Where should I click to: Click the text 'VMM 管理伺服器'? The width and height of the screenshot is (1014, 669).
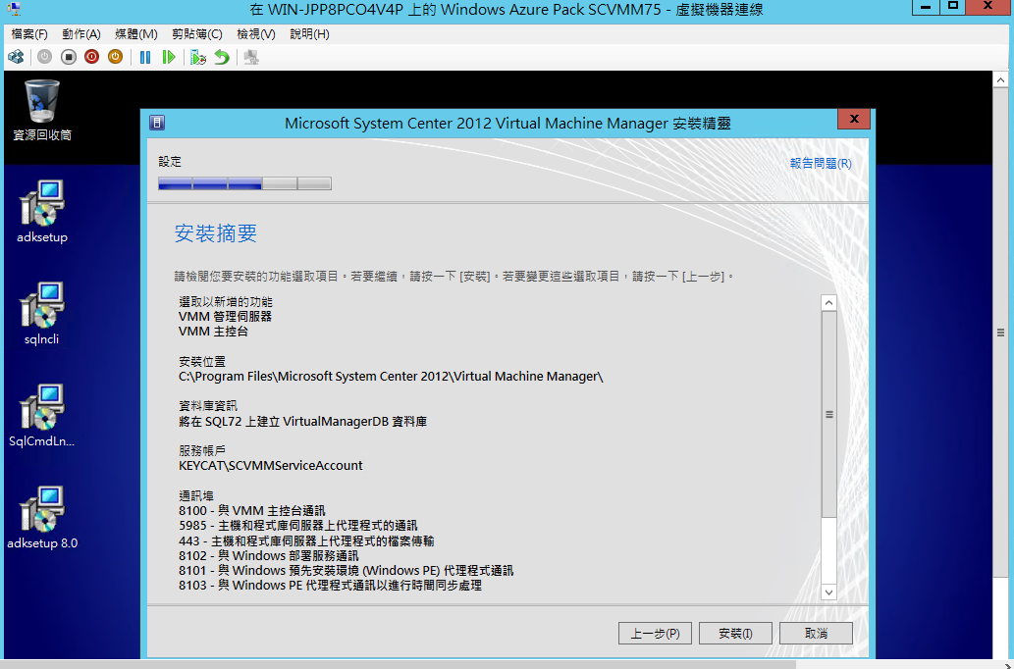pyautogui.click(x=225, y=317)
